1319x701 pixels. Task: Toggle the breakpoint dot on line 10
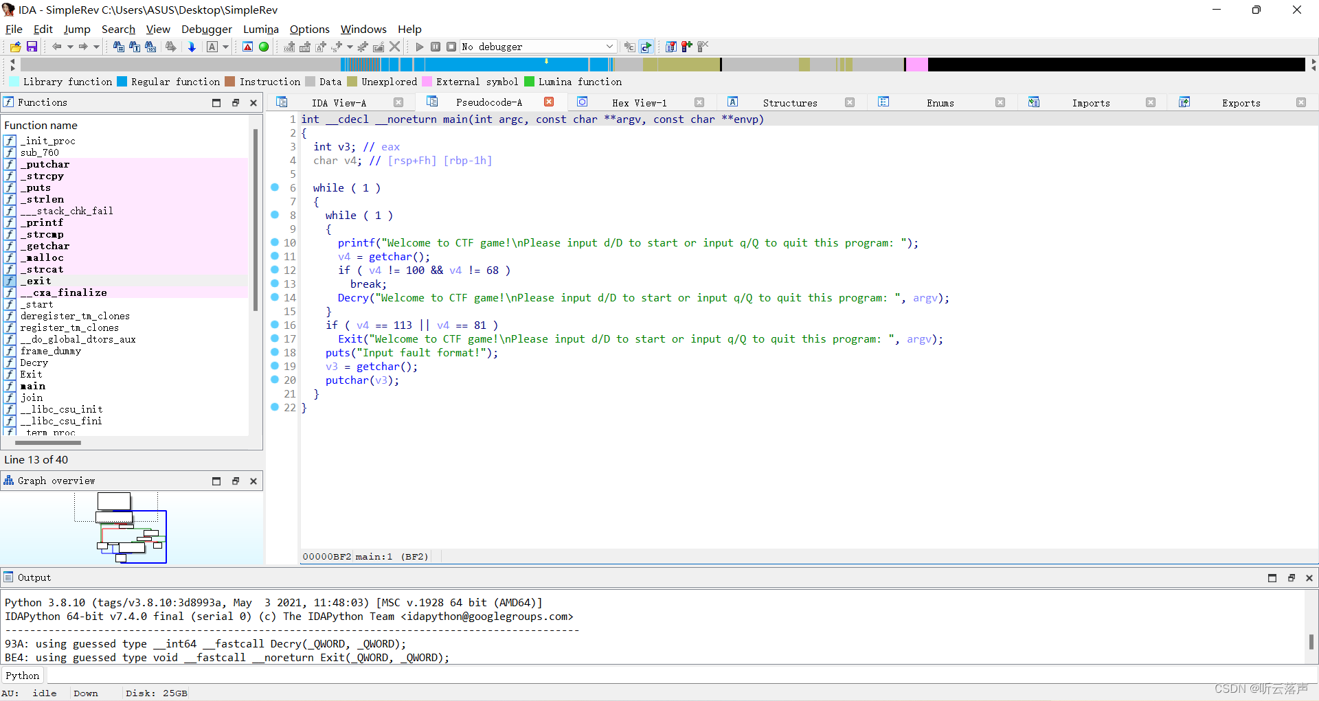tap(274, 243)
